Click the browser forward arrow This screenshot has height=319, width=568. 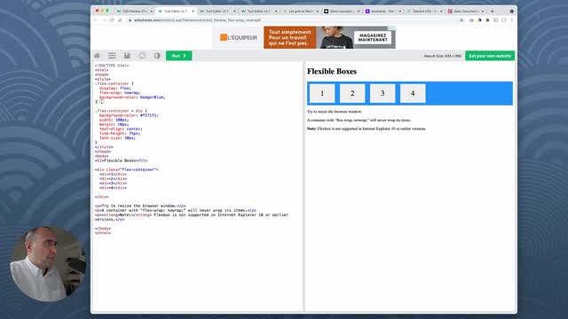coord(104,20)
